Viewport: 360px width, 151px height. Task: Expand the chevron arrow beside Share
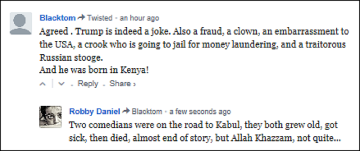pos(134,84)
